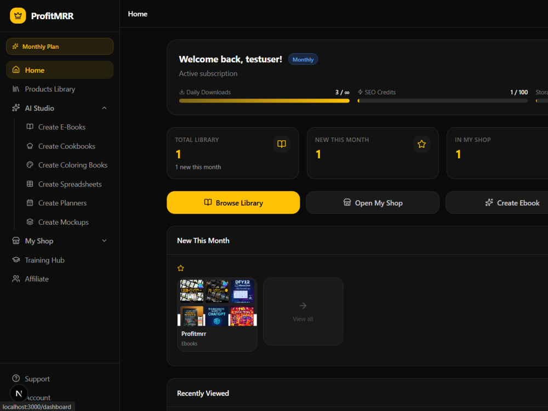Click the AI Studio sparkle icon
Screen dimensions: 548x411
[x=16, y=108]
